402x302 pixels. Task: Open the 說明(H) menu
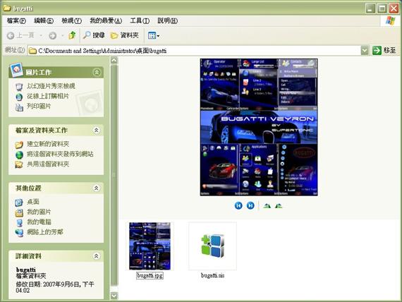click(167, 20)
